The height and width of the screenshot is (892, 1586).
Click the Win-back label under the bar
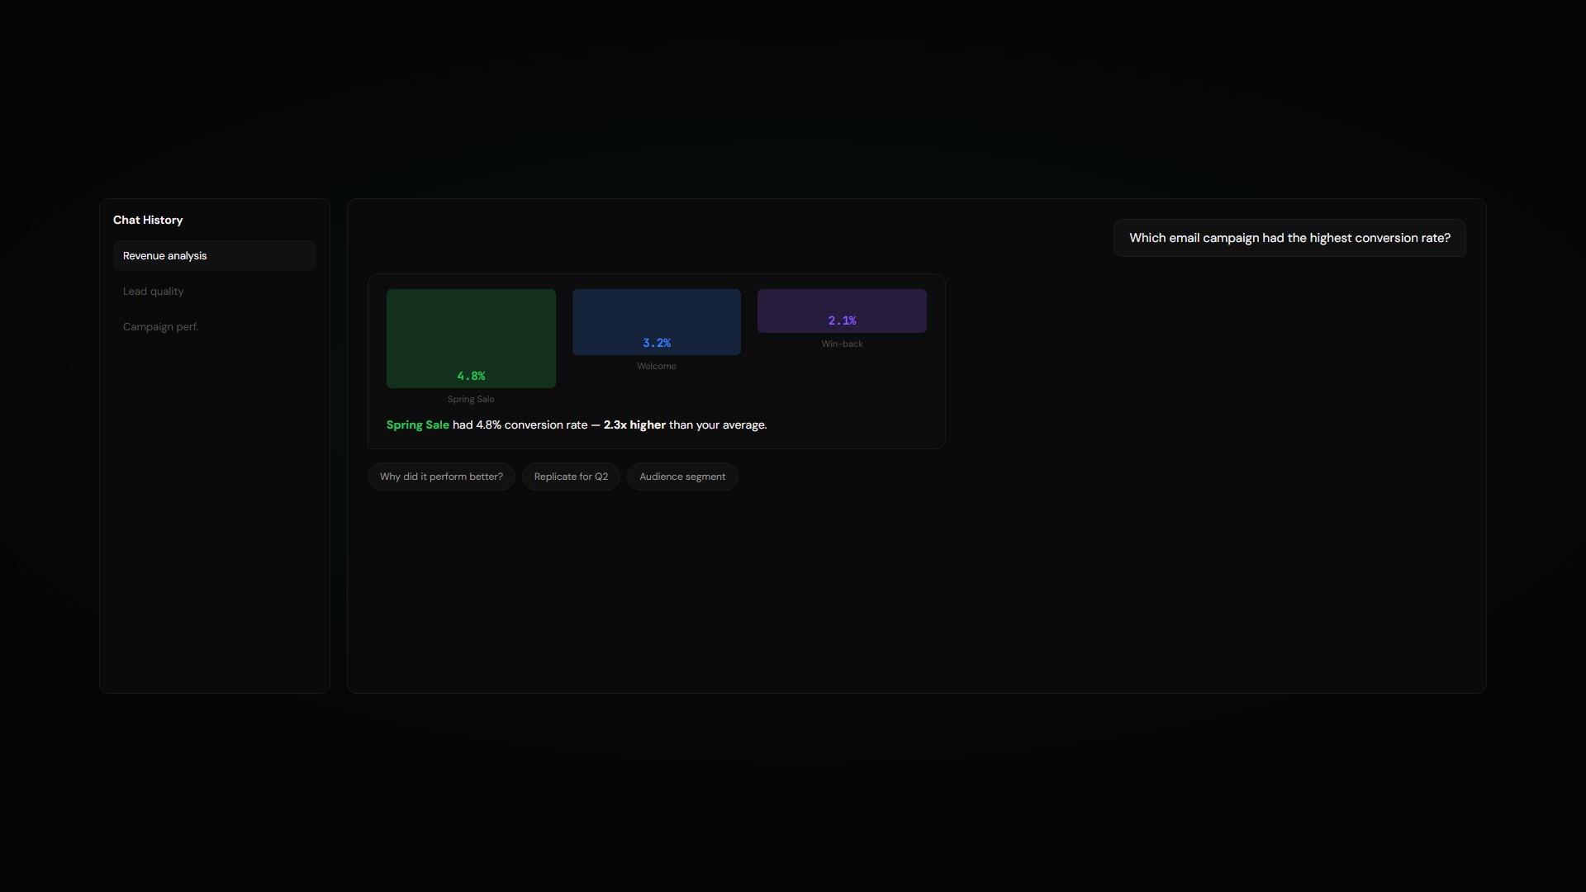842,344
